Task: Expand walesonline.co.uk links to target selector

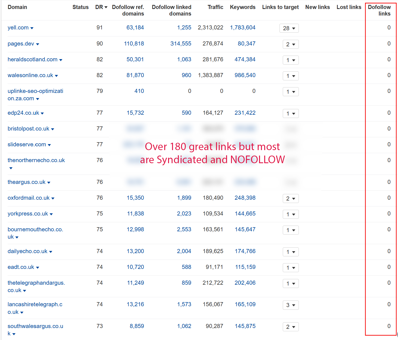Action: pyautogui.click(x=291, y=76)
